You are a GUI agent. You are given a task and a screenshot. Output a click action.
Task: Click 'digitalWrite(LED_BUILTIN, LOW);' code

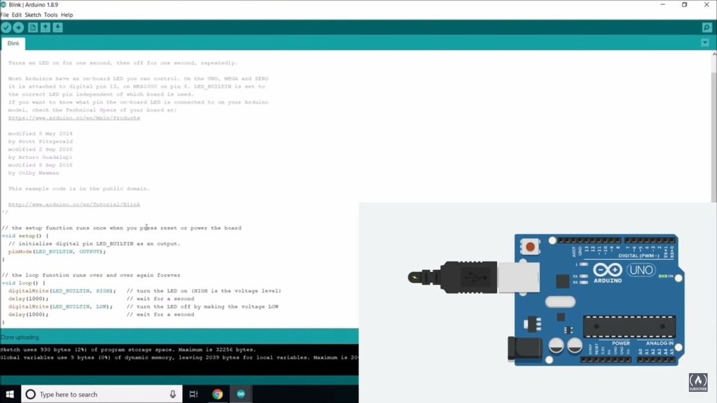(60, 306)
